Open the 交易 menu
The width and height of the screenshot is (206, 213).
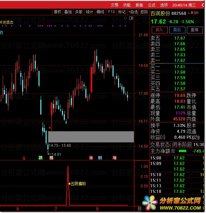[x=114, y=5]
